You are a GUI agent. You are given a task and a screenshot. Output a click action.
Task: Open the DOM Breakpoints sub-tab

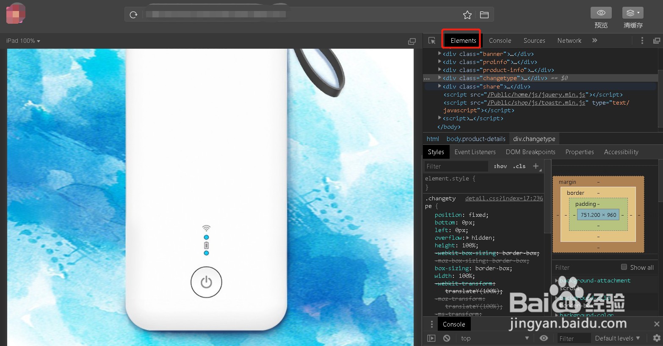pyautogui.click(x=530, y=152)
